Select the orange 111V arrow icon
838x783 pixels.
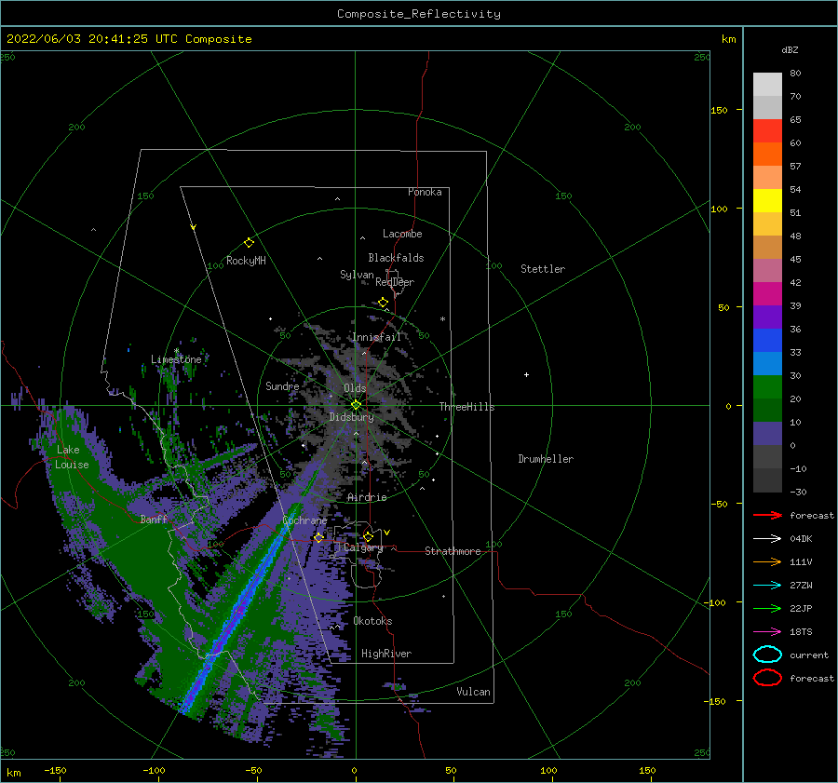[x=767, y=561]
